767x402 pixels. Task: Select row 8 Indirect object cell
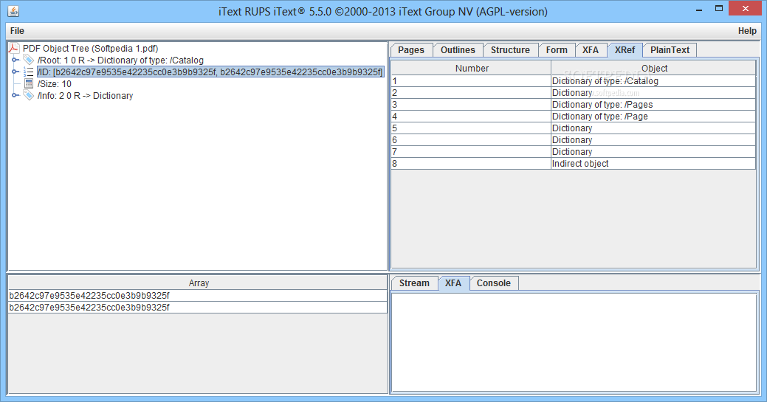653,163
